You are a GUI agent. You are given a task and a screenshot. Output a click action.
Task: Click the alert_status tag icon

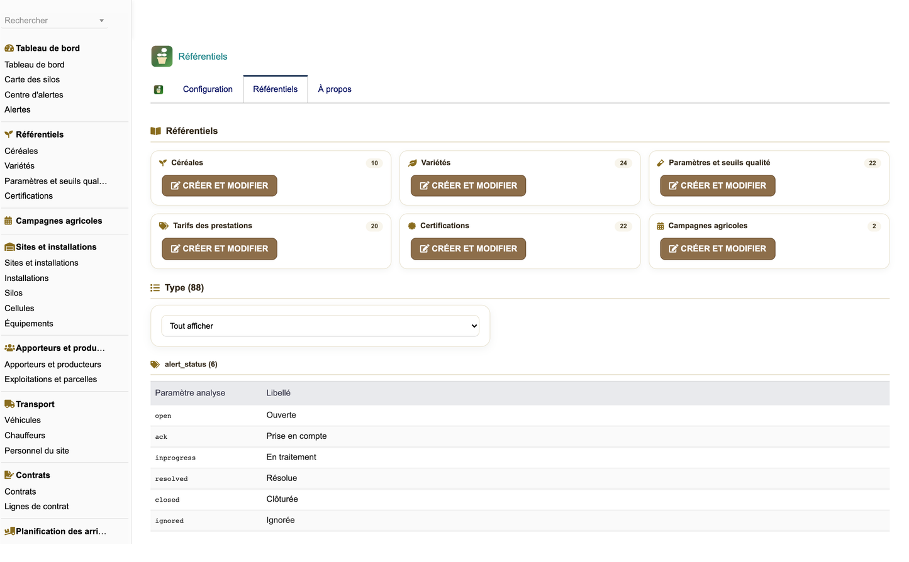pos(155,365)
